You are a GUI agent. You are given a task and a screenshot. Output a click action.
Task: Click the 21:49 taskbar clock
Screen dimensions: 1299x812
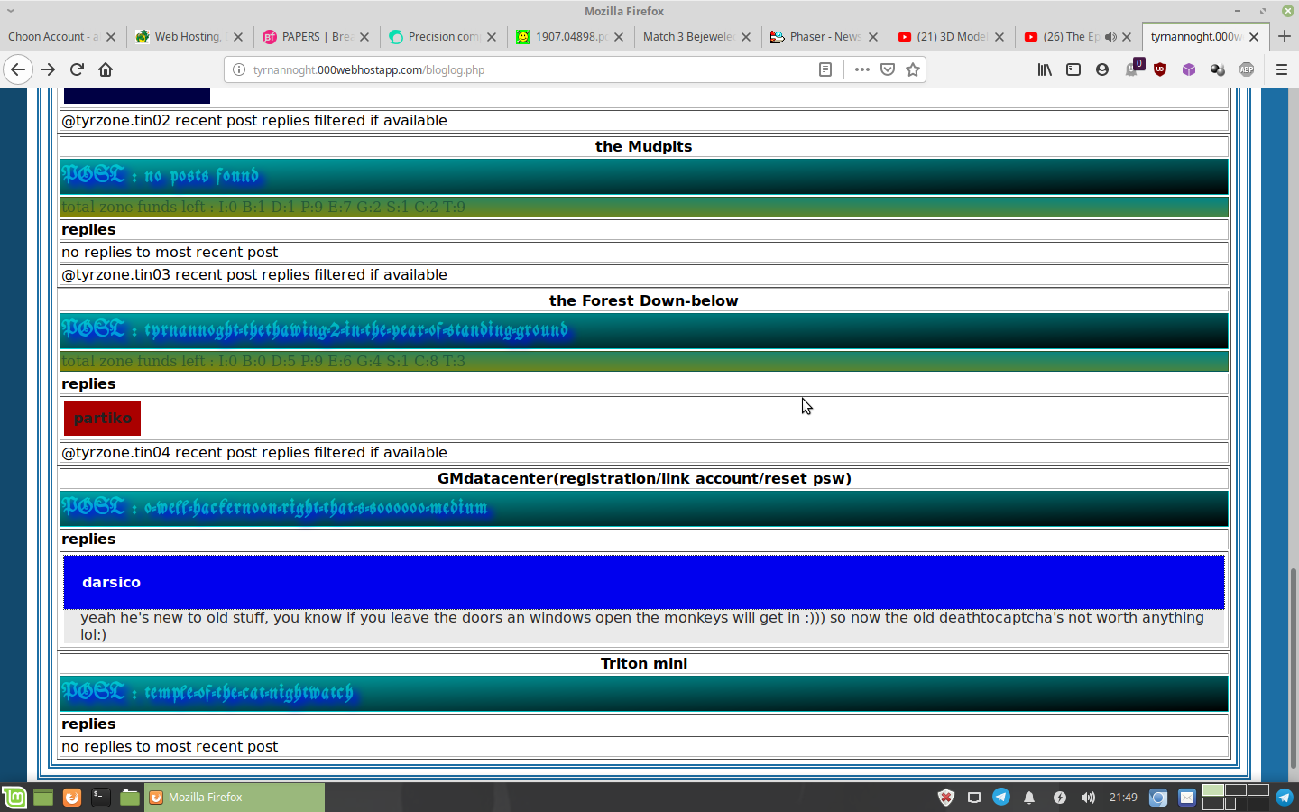pos(1123,798)
